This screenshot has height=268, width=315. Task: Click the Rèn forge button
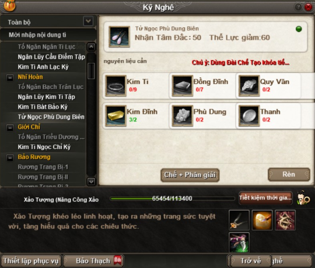(x=289, y=174)
